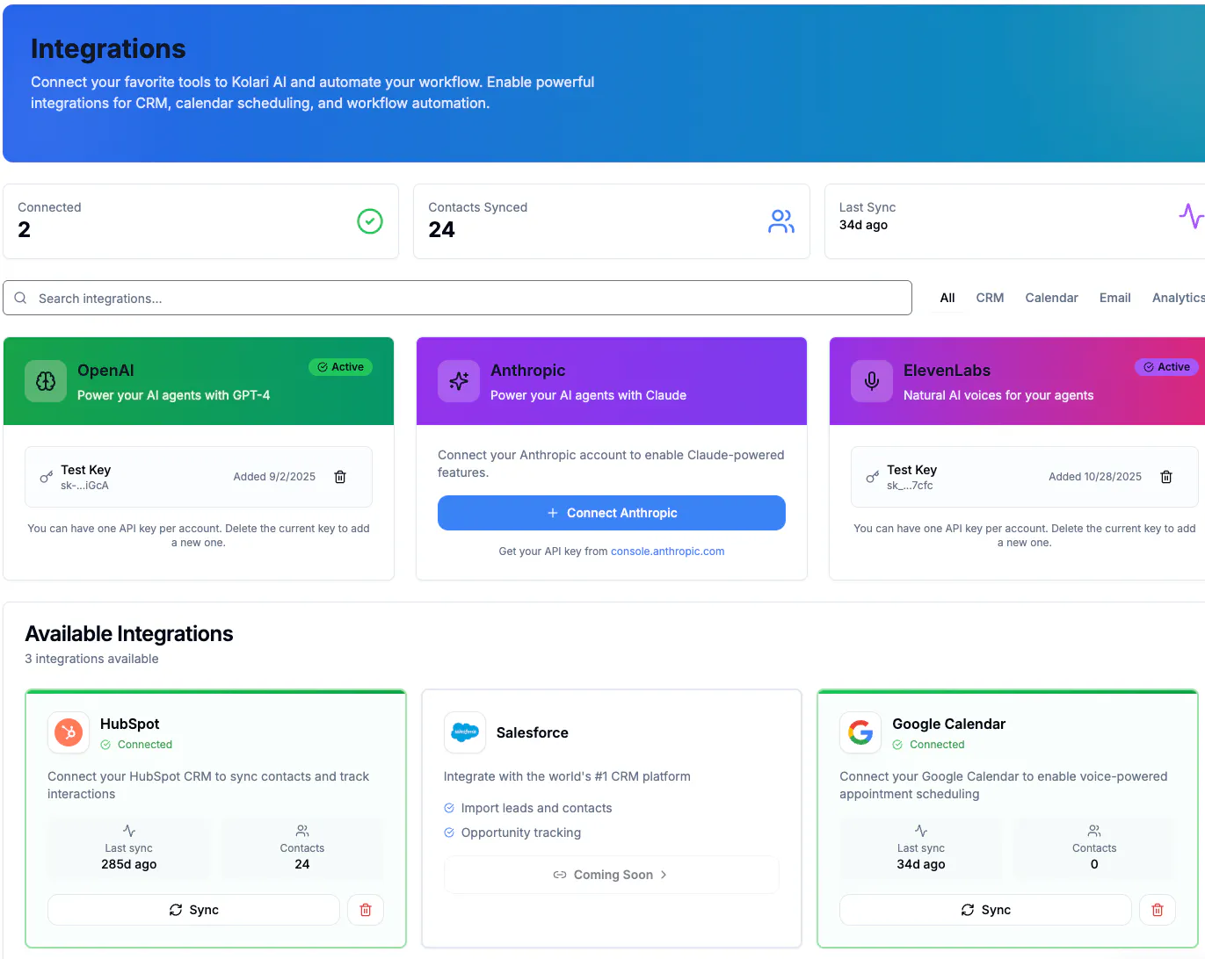Click the Active badge on the ElevenLabs card
Screen dimensions: 1205x959
tap(1166, 367)
